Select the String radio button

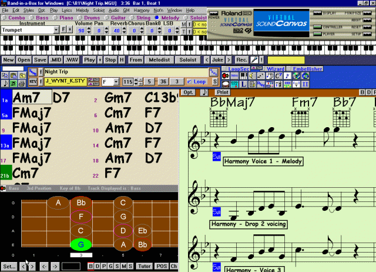tap(132, 18)
